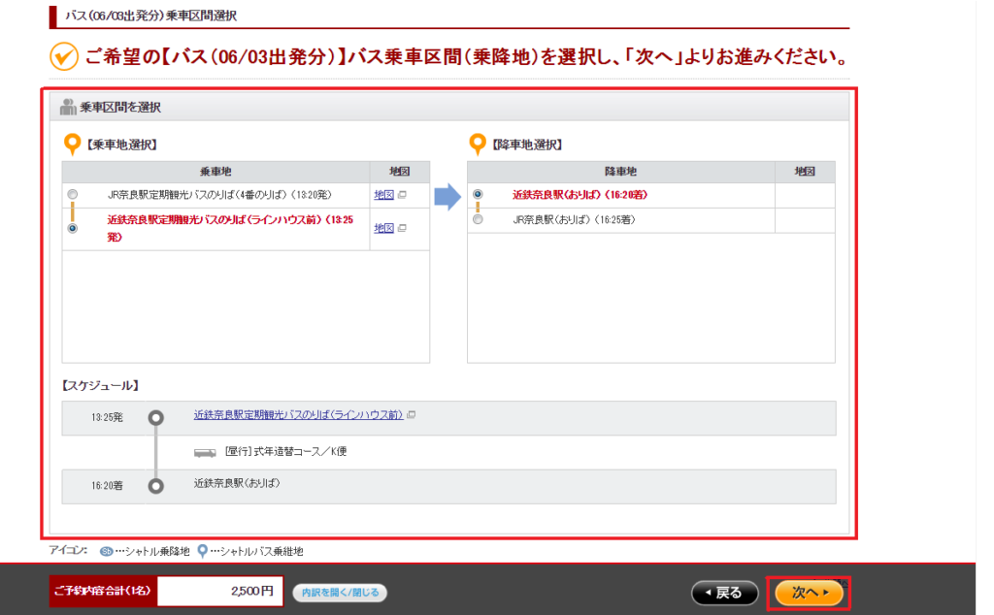Click external window icon beside 近鉄奈良駅 地図 link

tap(402, 228)
